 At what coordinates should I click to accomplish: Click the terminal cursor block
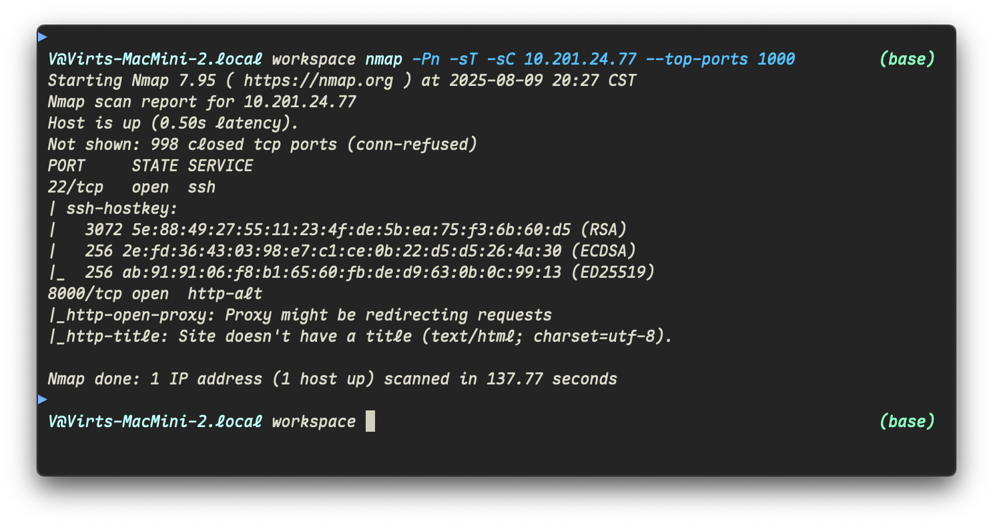(370, 422)
